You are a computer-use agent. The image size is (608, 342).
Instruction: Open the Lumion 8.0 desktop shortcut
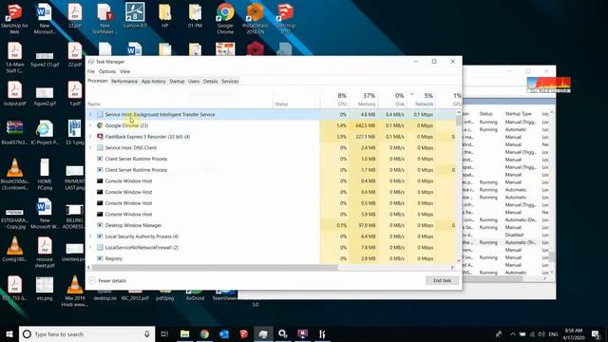[x=135, y=15]
